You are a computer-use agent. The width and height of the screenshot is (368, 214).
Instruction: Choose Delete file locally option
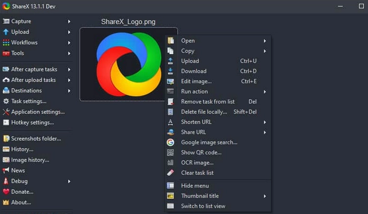pyautogui.click(x=218, y=112)
